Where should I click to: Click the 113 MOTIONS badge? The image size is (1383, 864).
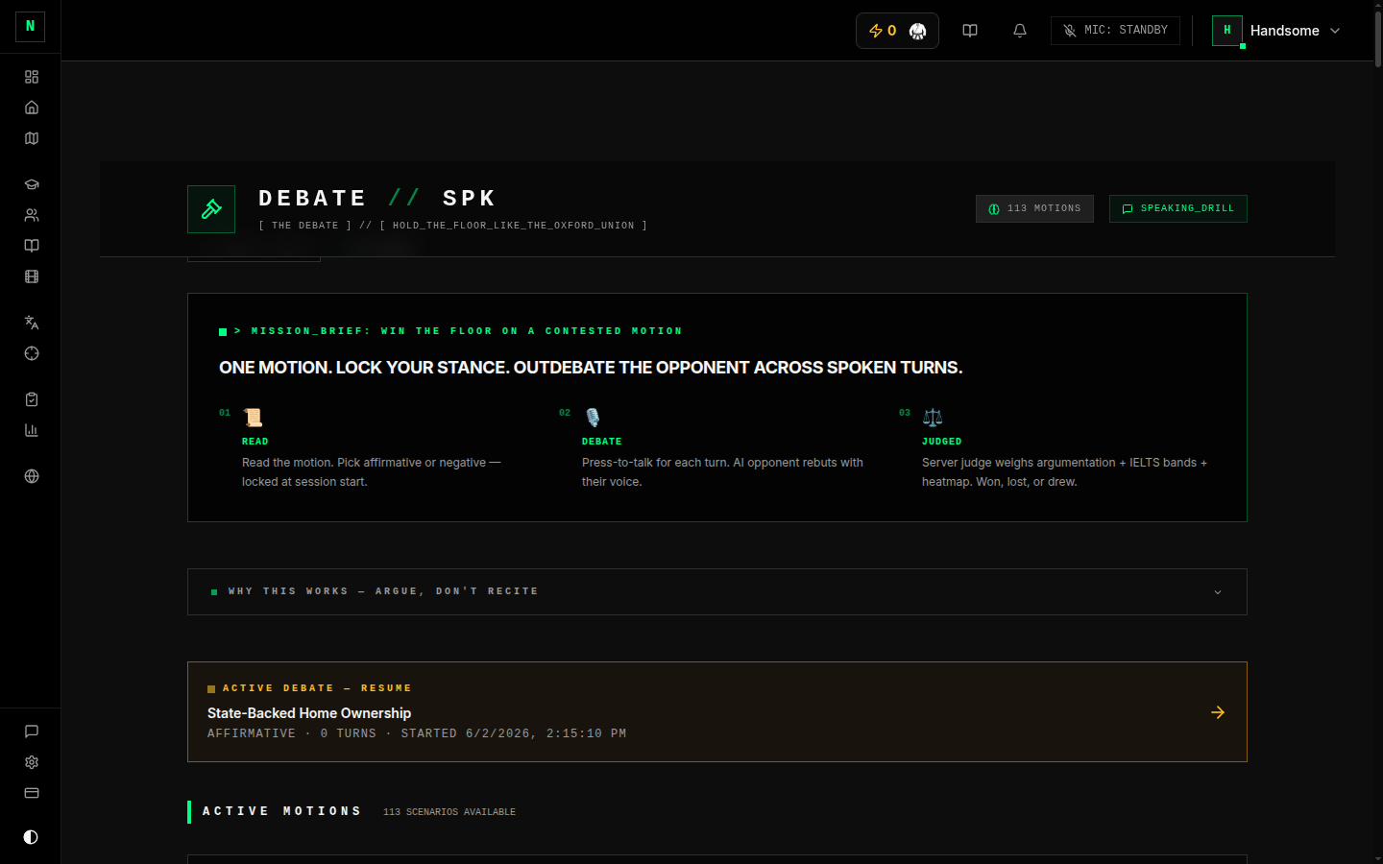(1034, 208)
